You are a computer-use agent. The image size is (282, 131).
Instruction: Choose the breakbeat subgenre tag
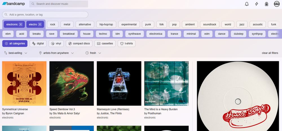click(69, 34)
